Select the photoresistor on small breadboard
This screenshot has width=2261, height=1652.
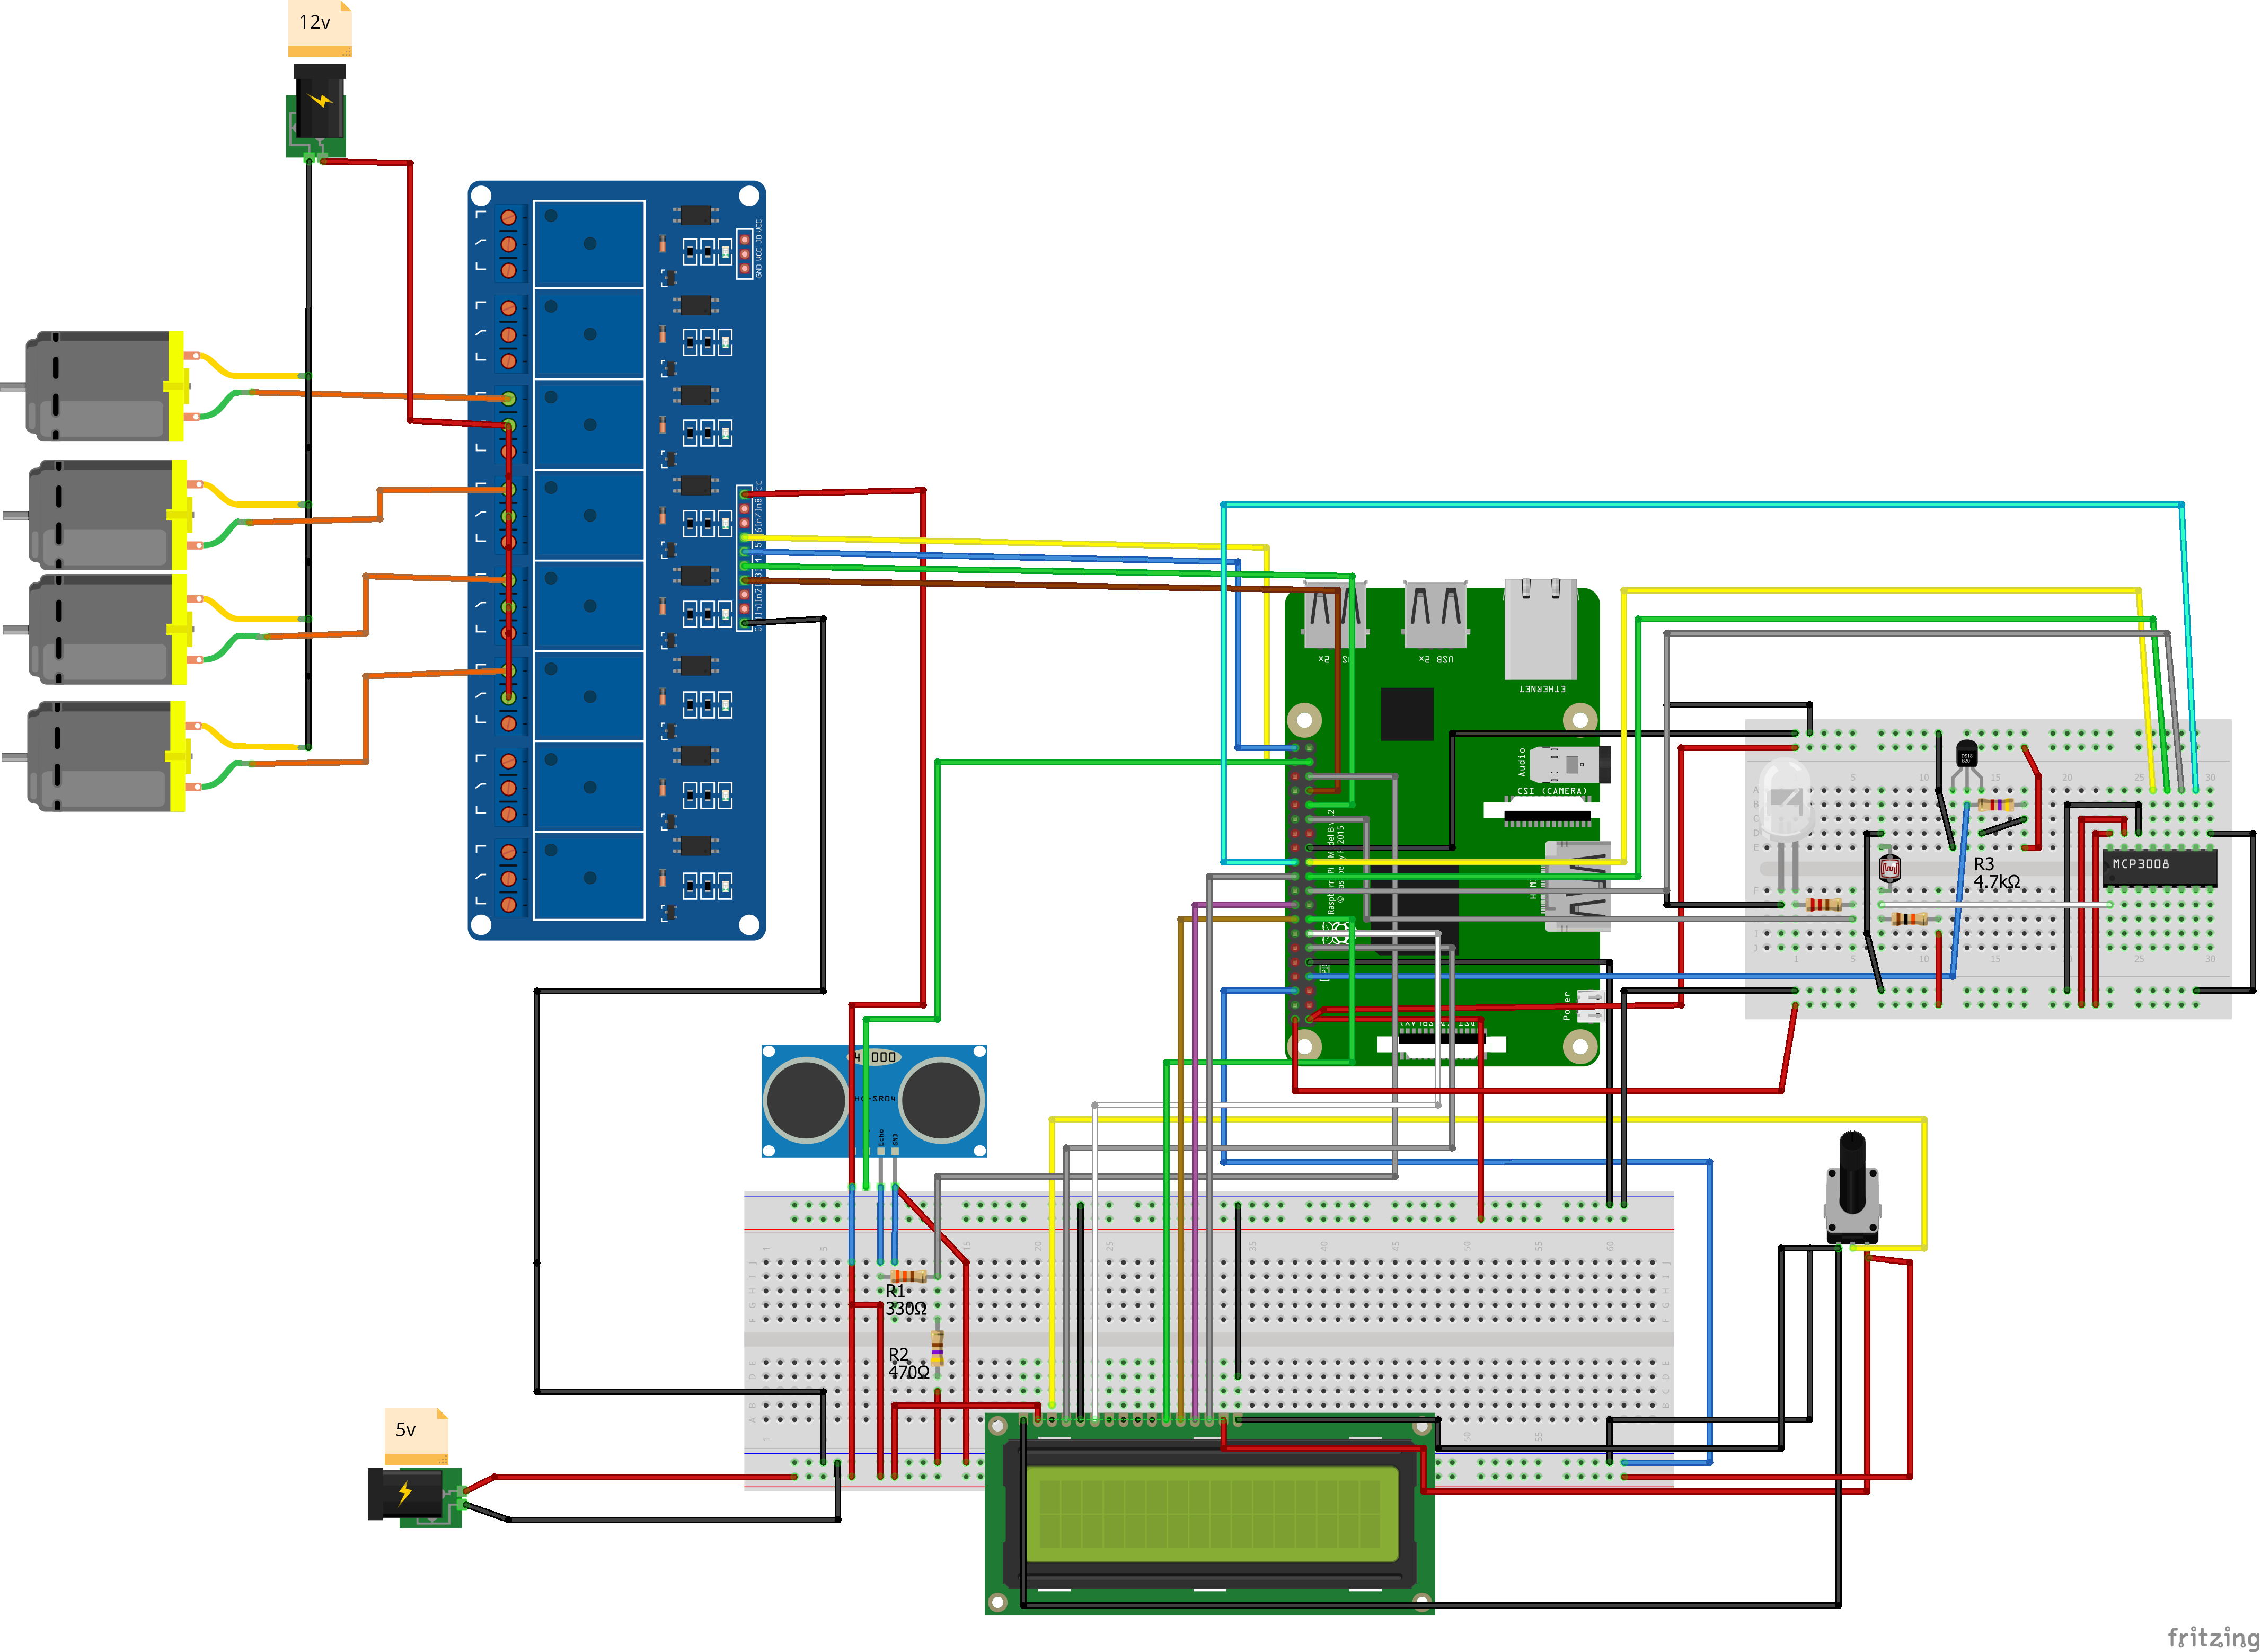pyautogui.click(x=1889, y=868)
